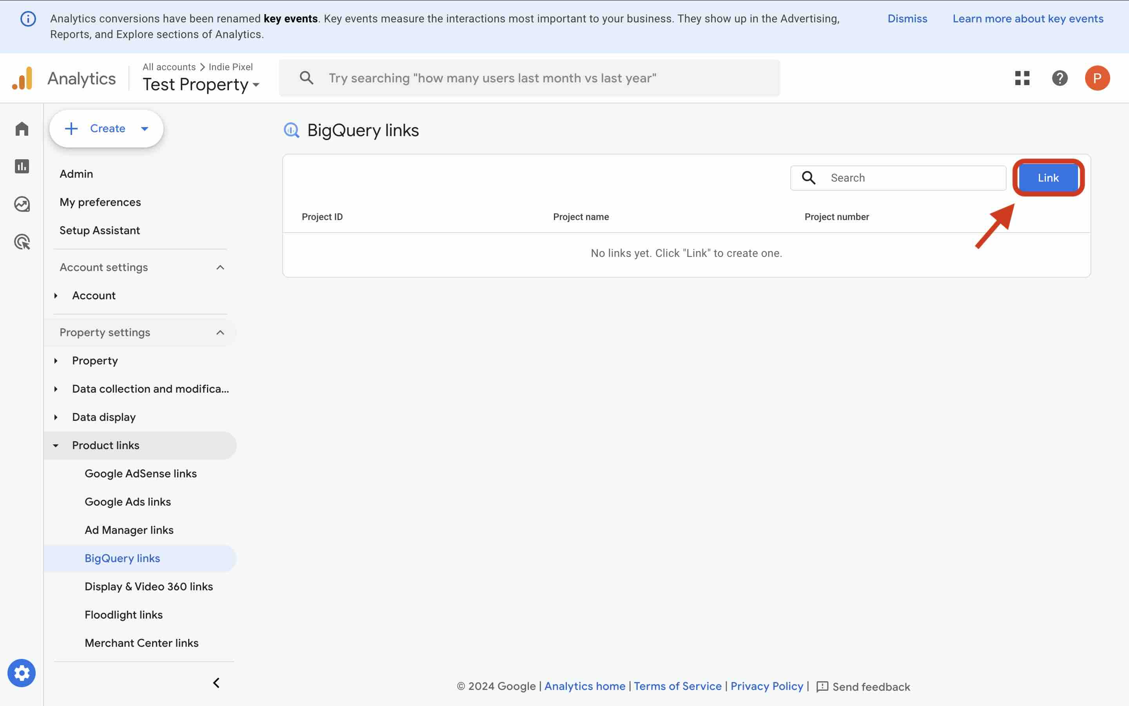Select Google Ads links menu item

pyautogui.click(x=128, y=502)
